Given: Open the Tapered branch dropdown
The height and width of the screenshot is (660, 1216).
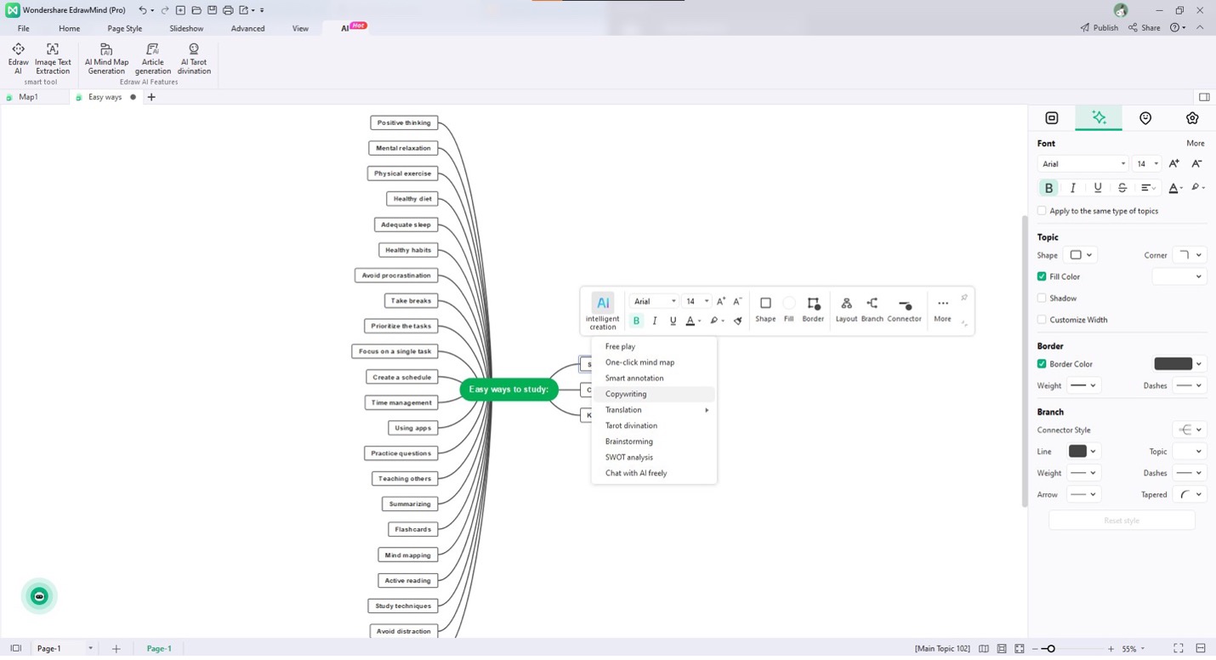Looking at the screenshot, I should click(1190, 495).
